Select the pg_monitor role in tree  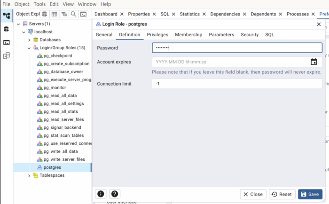click(x=55, y=88)
